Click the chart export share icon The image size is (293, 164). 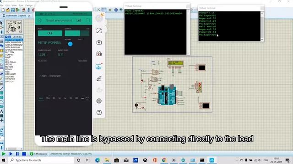pos(87,98)
